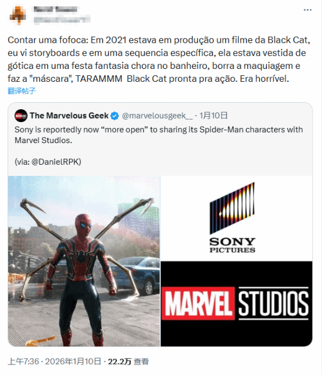Click the (via: @DanielRPK) mention text
The width and height of the screenshot is (322, 375).
click(x=48, y=162)
